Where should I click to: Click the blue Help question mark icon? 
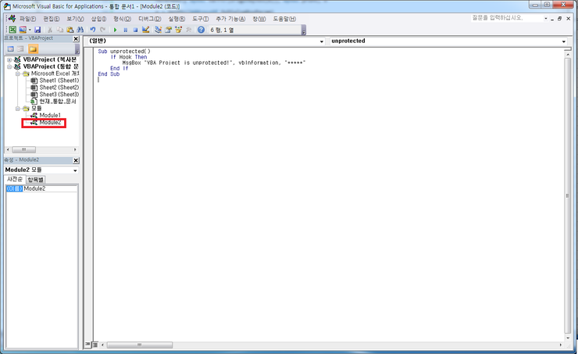[x=201, y=30]
